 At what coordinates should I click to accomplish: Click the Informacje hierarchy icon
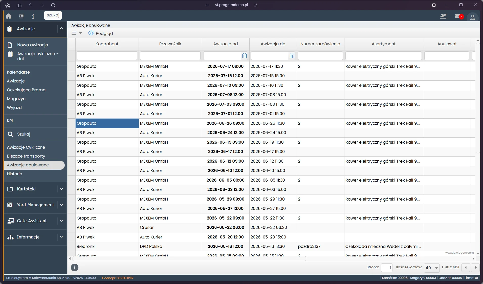[x=10, y=237]
